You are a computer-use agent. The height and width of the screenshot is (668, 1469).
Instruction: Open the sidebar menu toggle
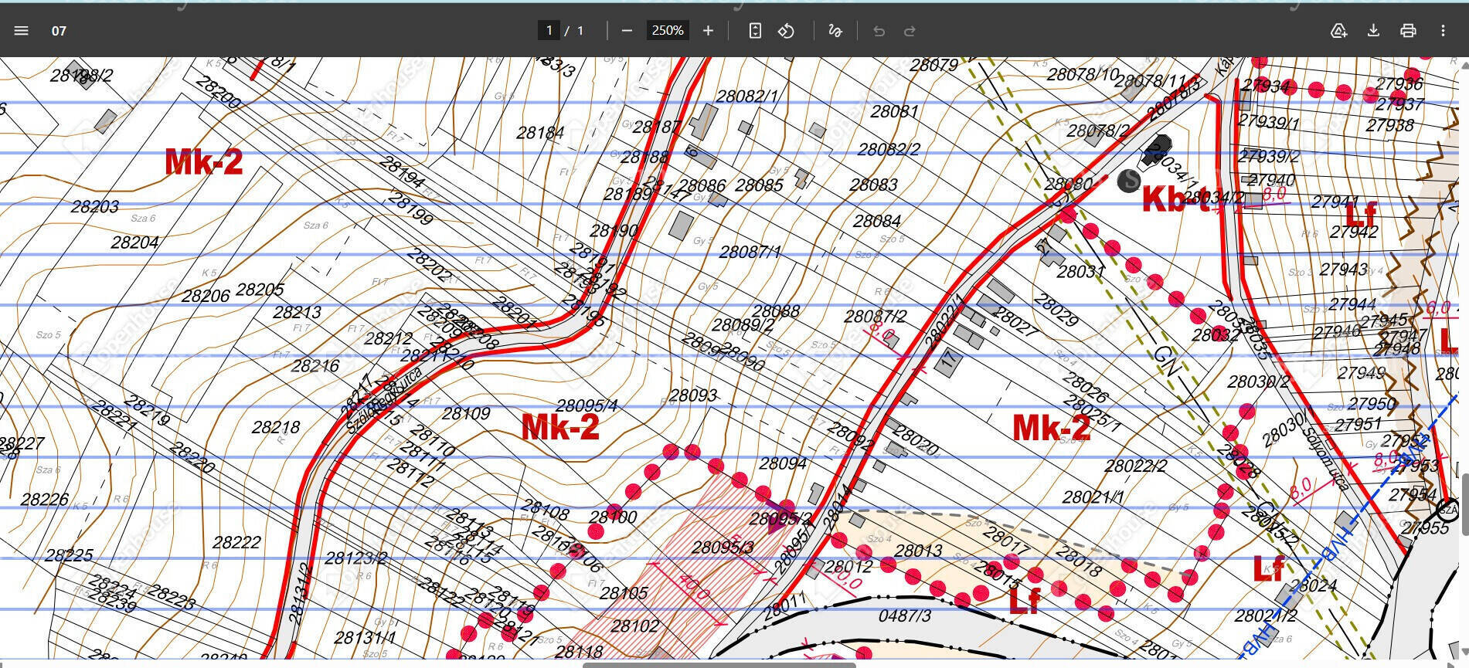pos(21,31)
